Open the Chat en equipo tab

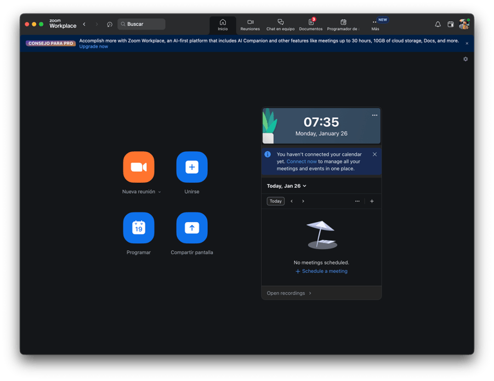point(280,25)
